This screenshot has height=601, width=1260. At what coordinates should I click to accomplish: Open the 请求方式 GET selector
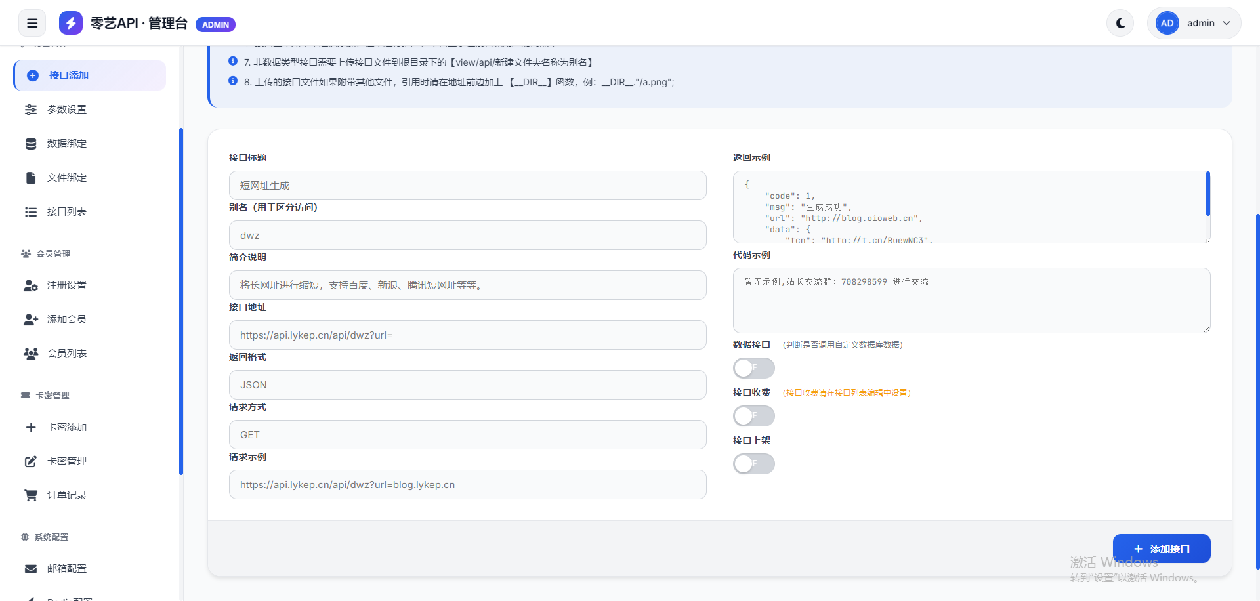[467, 435]
